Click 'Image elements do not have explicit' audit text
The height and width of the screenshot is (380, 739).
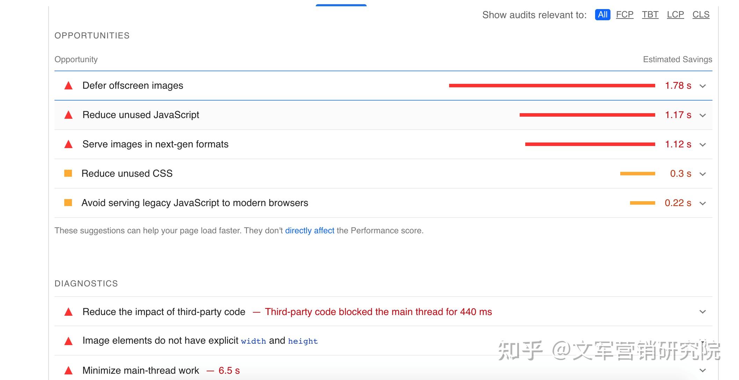tap(160, 341)
